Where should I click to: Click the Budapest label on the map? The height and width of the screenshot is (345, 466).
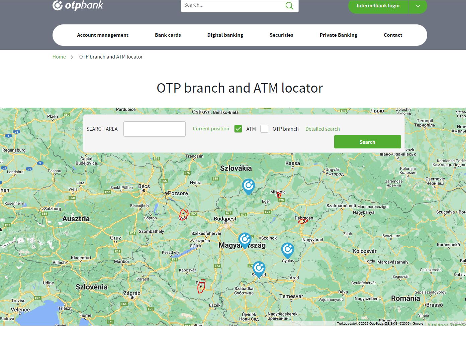pyautogui.click(x=225, y=219)
